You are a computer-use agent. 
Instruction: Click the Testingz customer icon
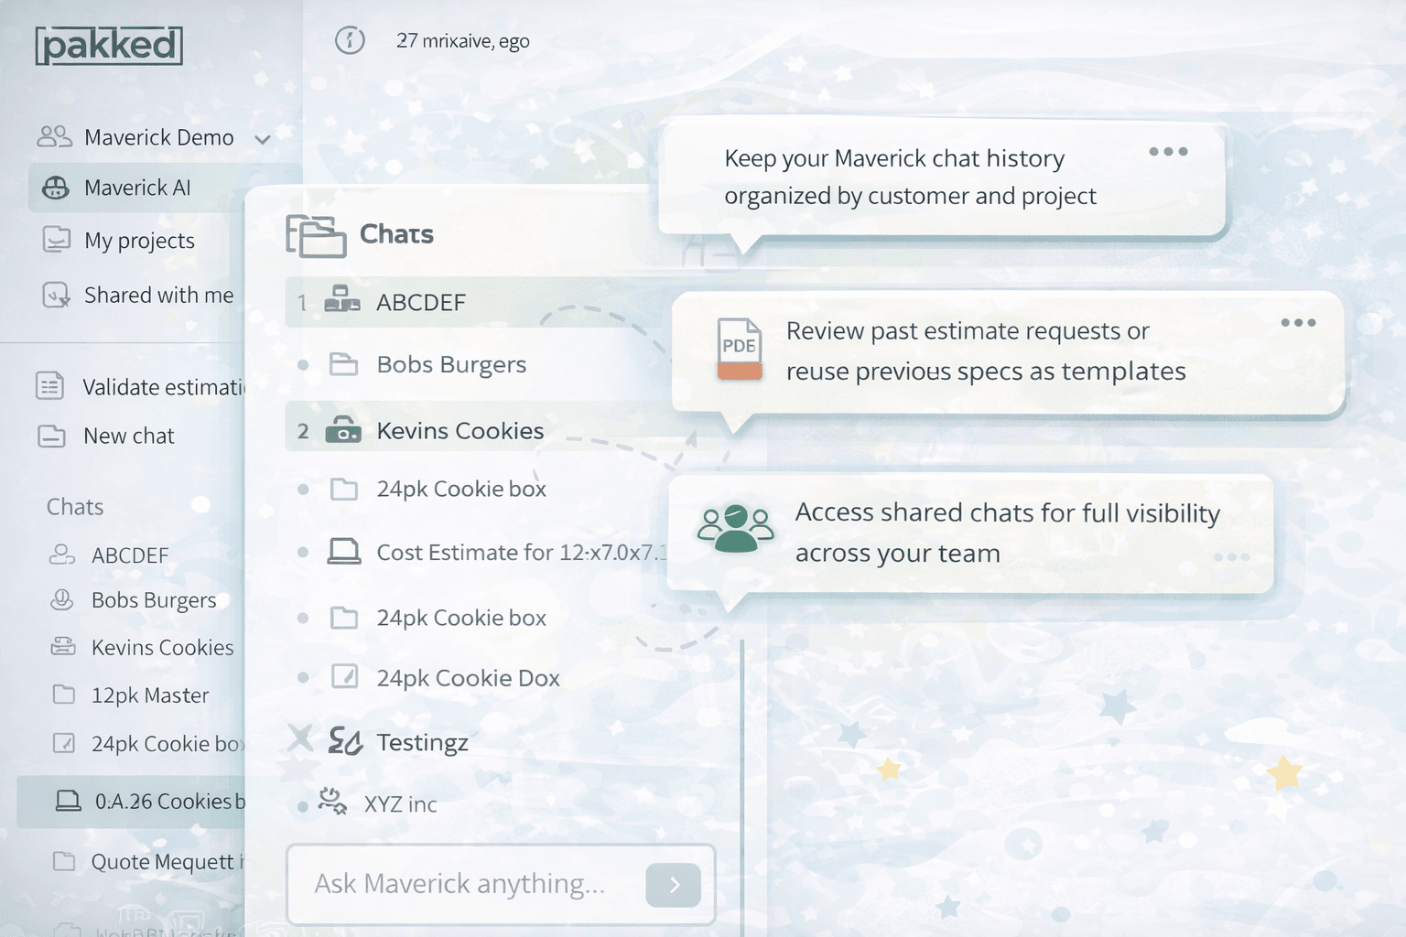point(345,741)
